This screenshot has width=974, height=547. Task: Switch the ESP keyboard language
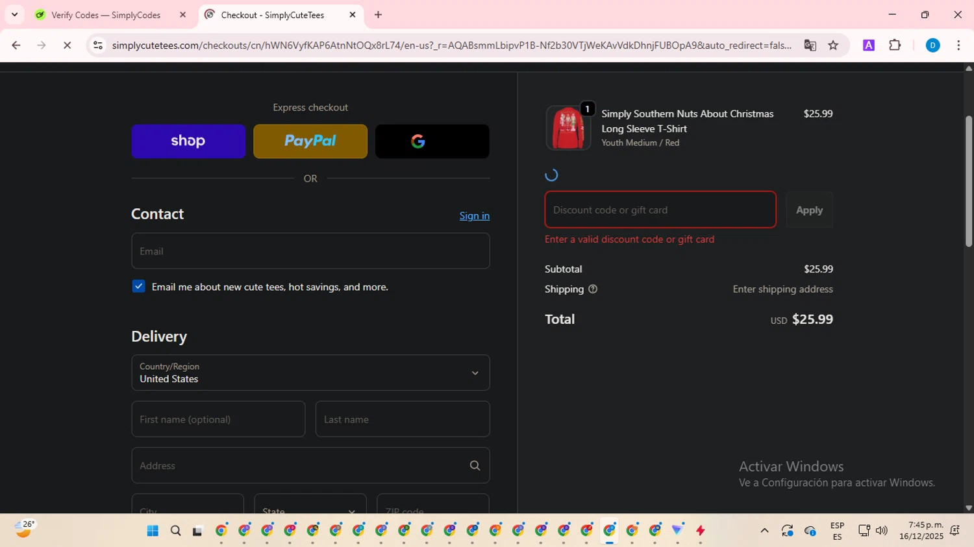(x=837, y=531)
